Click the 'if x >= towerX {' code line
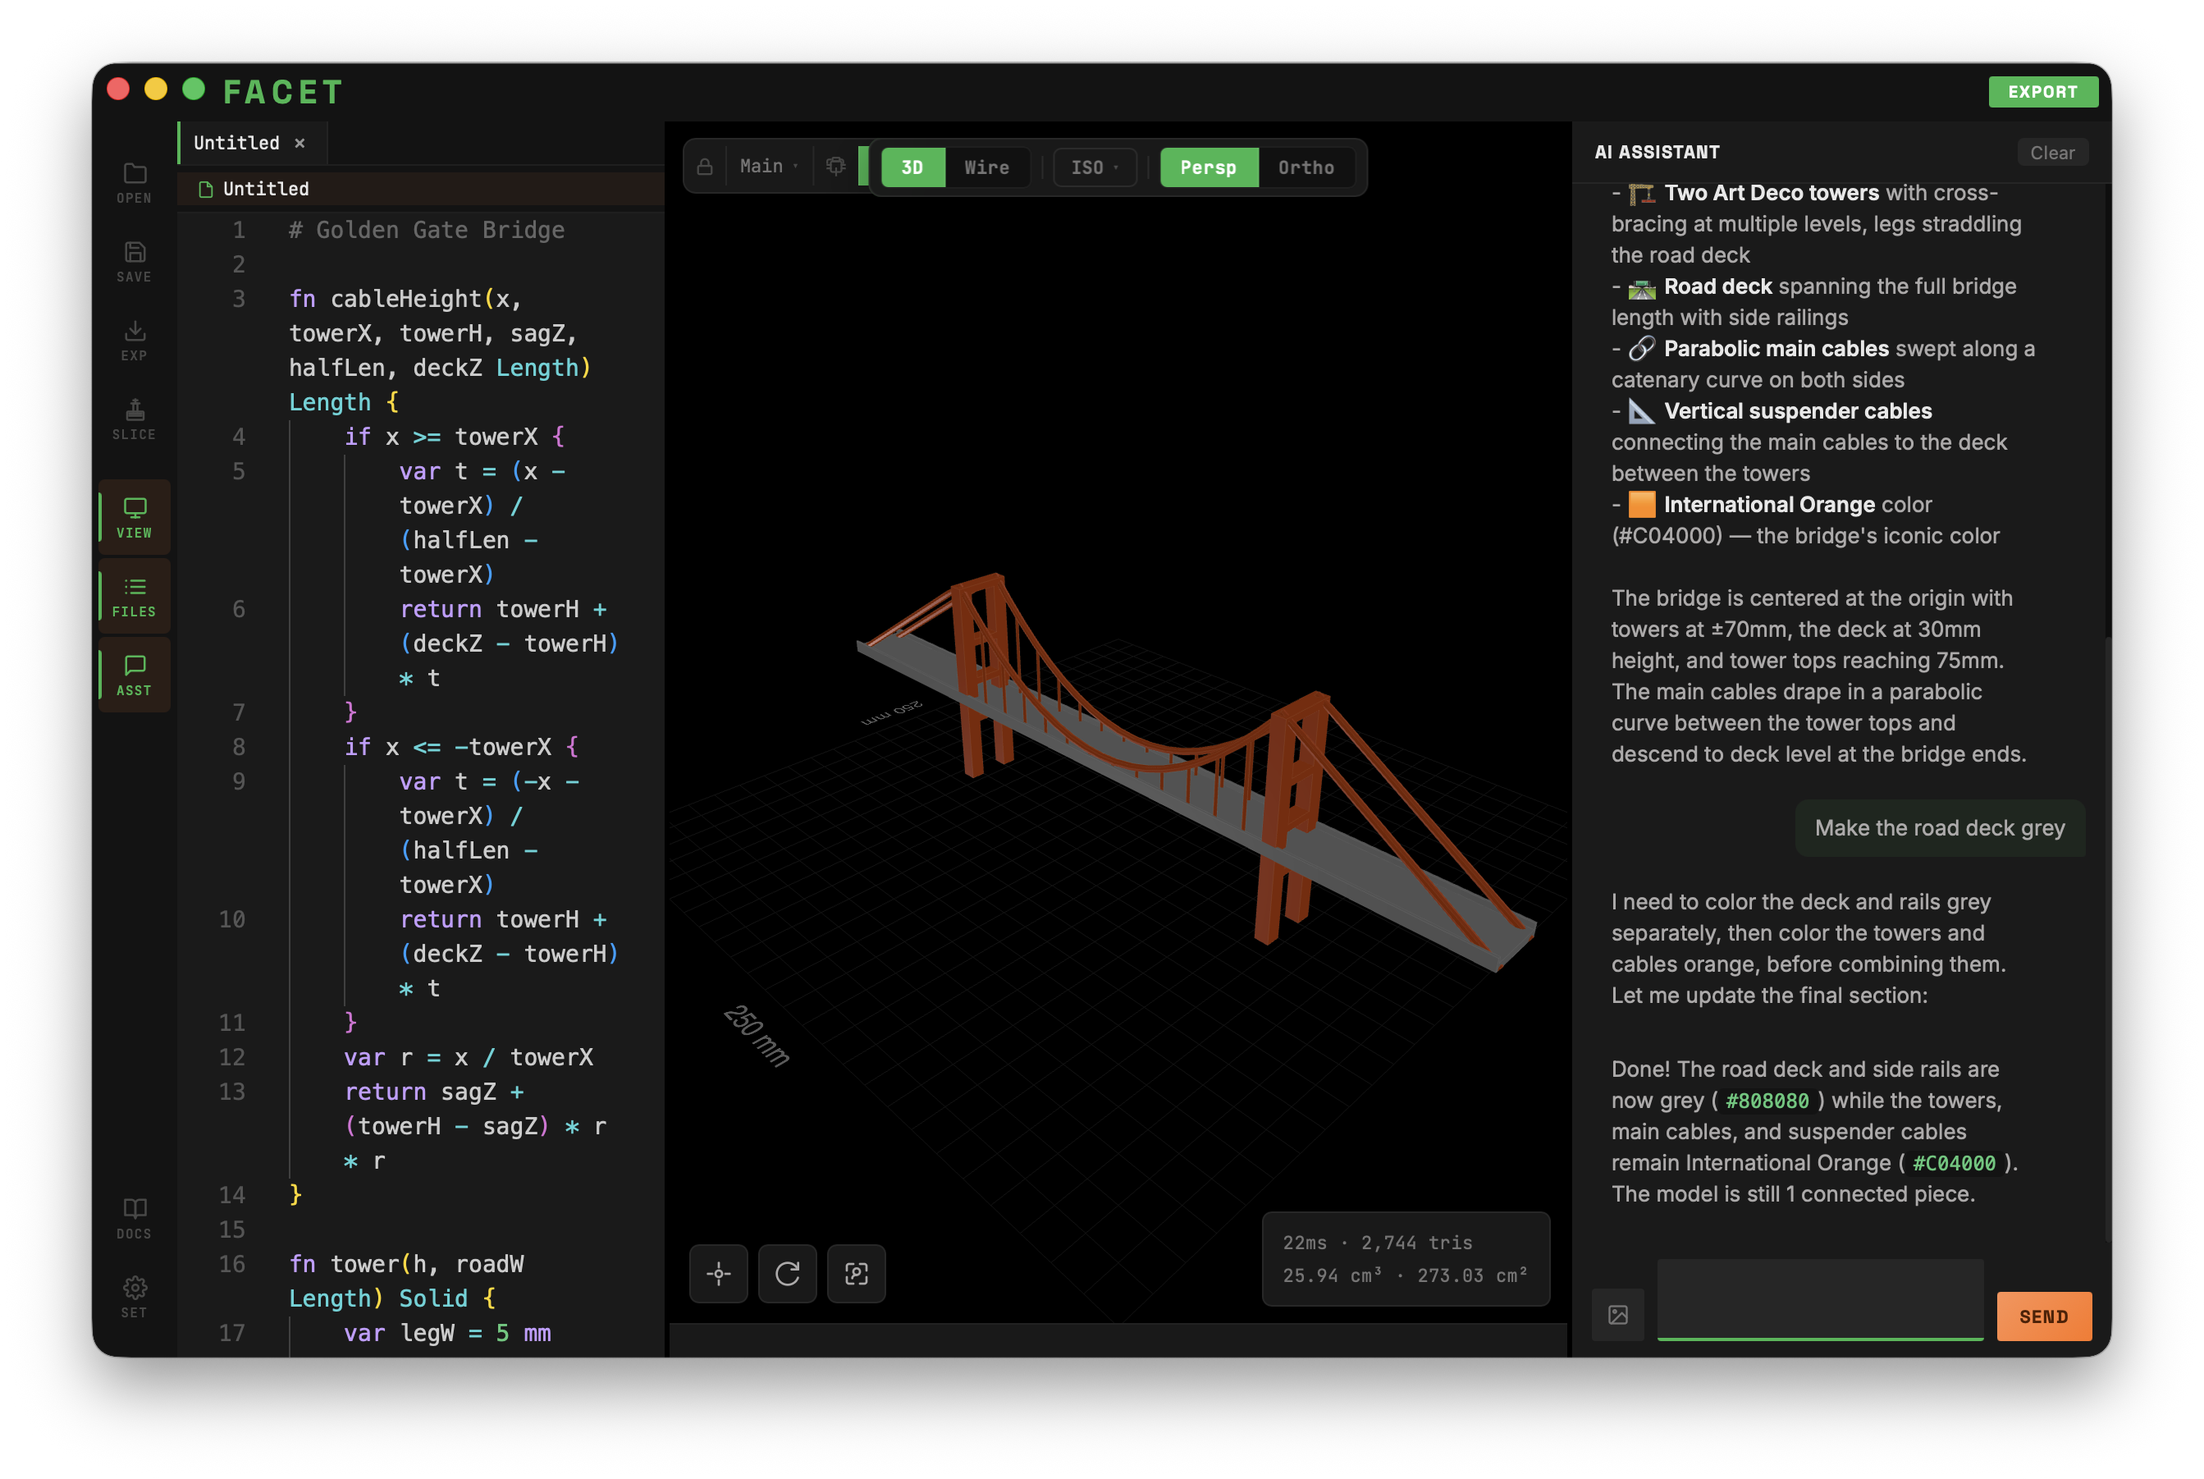Image resolution: width=2204 pixels, height=1479 pixels. (x=455, y=437)
